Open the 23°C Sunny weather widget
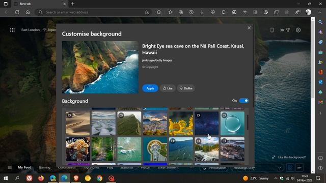The width and height of the screenshot is (326, 183). 256,178
